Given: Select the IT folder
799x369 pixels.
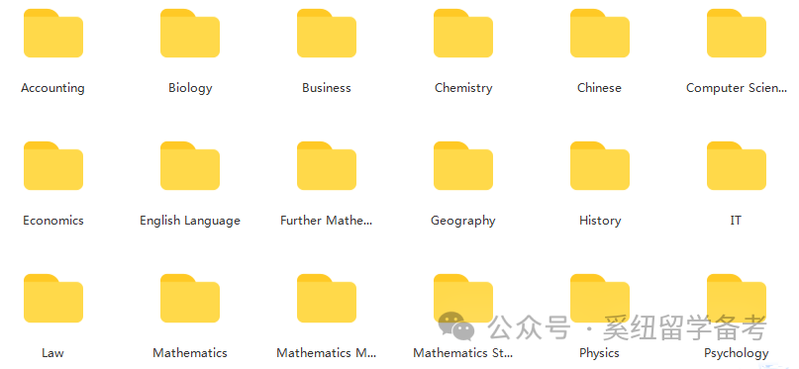Looking at the screenshot, I should 736,166.
